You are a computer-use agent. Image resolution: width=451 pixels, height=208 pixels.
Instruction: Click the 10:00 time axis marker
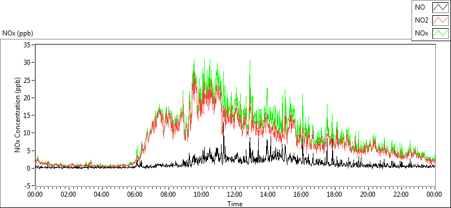coord(201,194)
